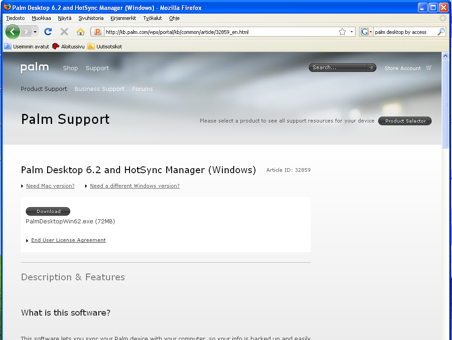Click the Palm site favicon in address bar
Viewport: 452px width, 340px height.
(x=98, y=32)
